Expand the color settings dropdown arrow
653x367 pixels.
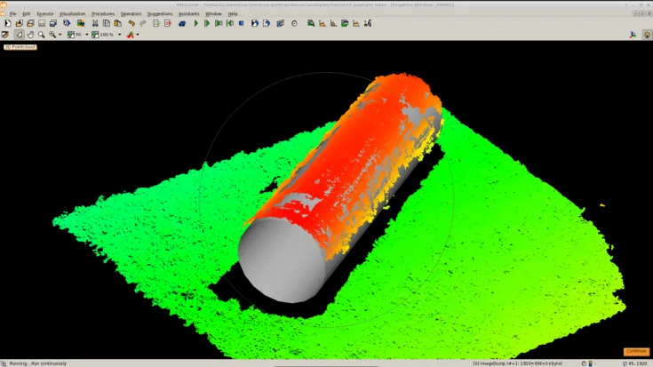(x=139, y=35)
